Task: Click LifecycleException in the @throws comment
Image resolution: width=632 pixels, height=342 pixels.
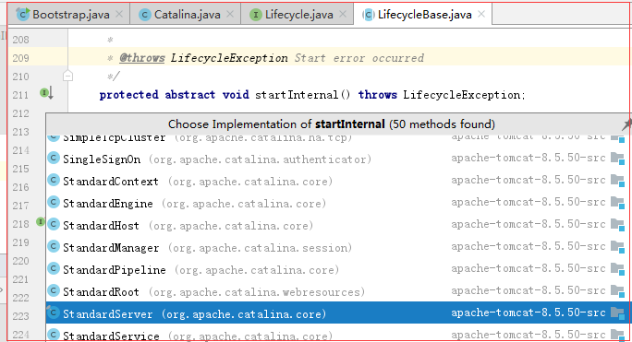Action: point(229,58)
